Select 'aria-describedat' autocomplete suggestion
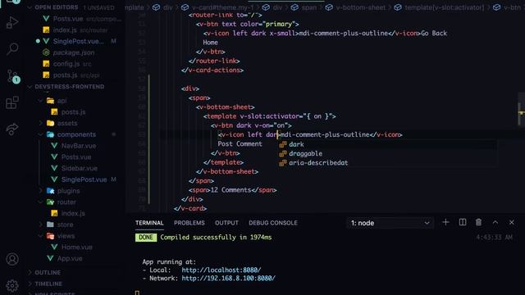 pyautogui.click(x=387, y=163)
